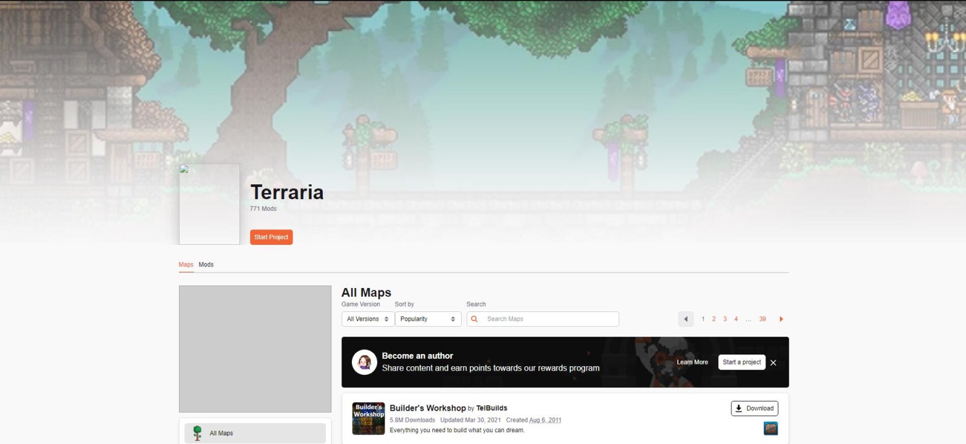
Task: Click the 5.8M Downloads text
Action: point(412,421)
